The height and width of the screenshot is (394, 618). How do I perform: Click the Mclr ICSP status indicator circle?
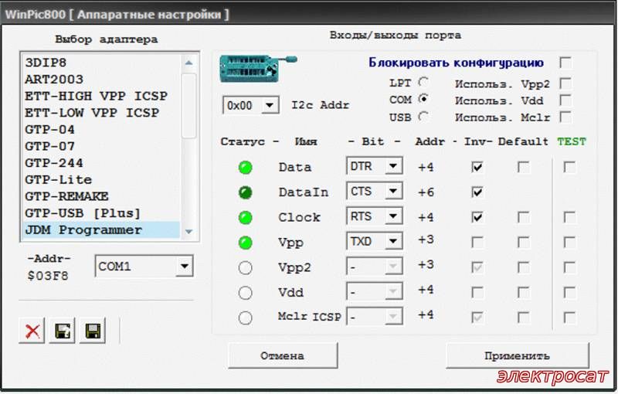click(x=245, y=318)
